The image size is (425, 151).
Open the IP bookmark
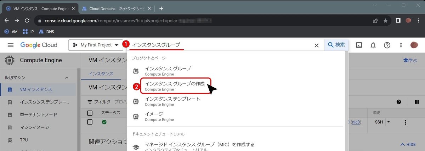click(28, 32)
